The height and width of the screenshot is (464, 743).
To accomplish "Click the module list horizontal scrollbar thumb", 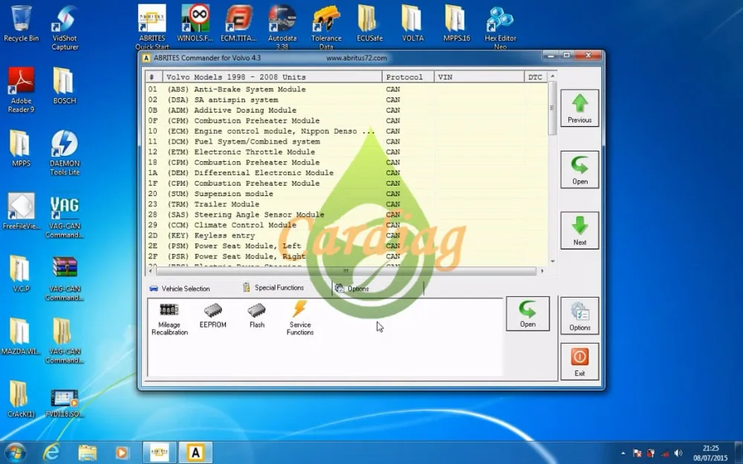I will [346, 271].
